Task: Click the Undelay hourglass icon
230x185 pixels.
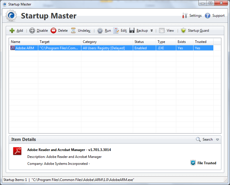Action: point(73,31)
